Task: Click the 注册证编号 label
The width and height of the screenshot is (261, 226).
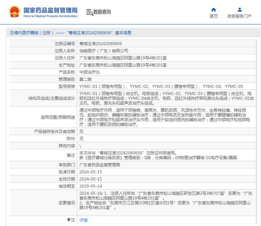Action: click(x=65, y=44)
